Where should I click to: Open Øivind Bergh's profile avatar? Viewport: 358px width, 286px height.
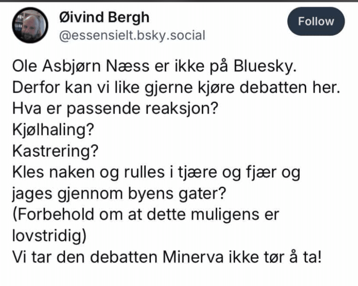pyautogui.click(x=30, y=25)
